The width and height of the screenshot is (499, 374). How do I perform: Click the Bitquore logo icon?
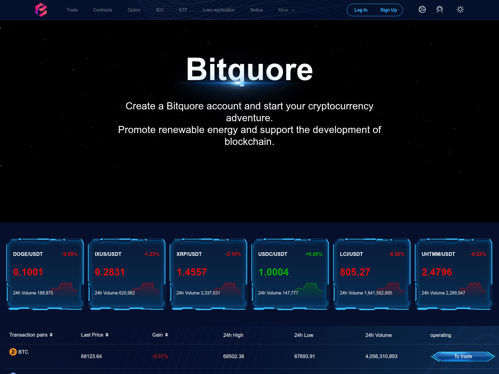pyautogui.click(x=43, y=10)
